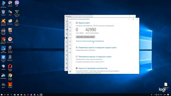Select the recovery history icon in Параметры sidebar
This screenshot has height=96, width=171.
point(67,51)
